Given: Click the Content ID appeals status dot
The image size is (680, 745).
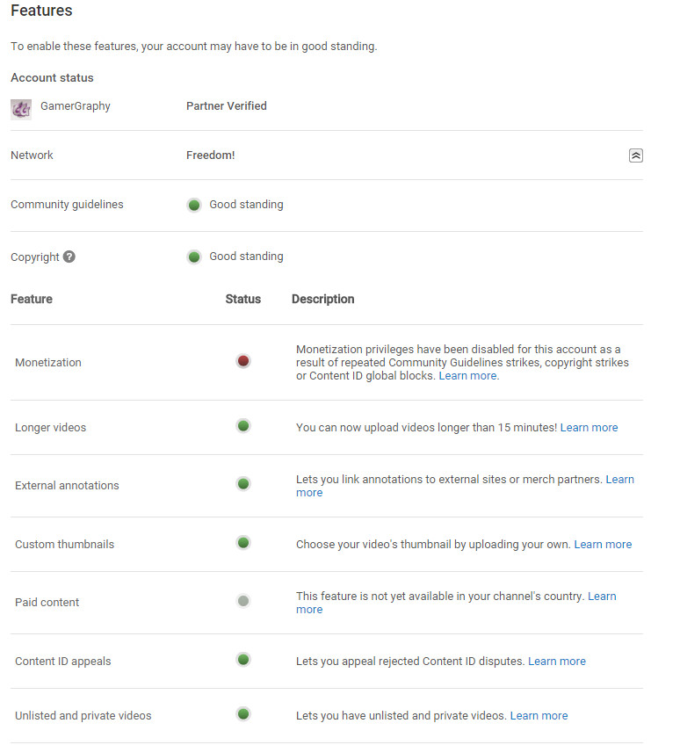Looking at the screenshot, I should click(243, 660).
